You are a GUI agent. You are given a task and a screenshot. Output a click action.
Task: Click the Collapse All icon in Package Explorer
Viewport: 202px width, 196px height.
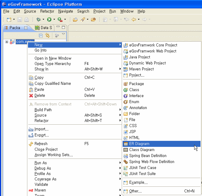point(41,35)
